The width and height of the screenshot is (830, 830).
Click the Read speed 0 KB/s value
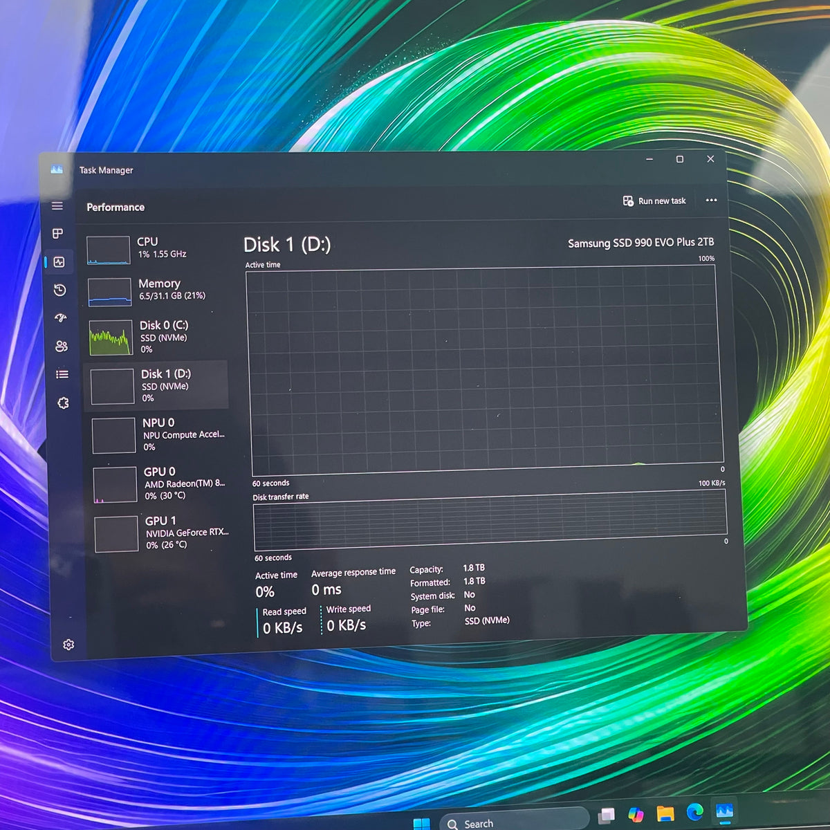tap(283, 628)
